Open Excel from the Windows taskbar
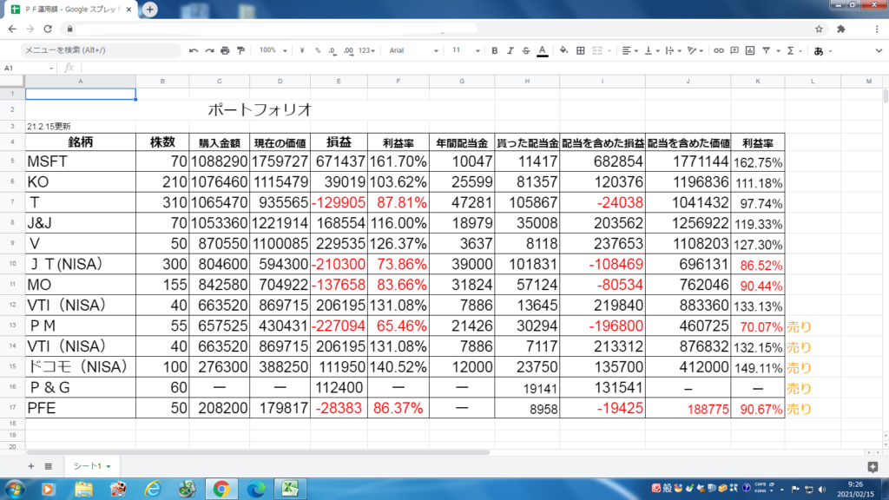889x500 pixels. click(290, 489)
